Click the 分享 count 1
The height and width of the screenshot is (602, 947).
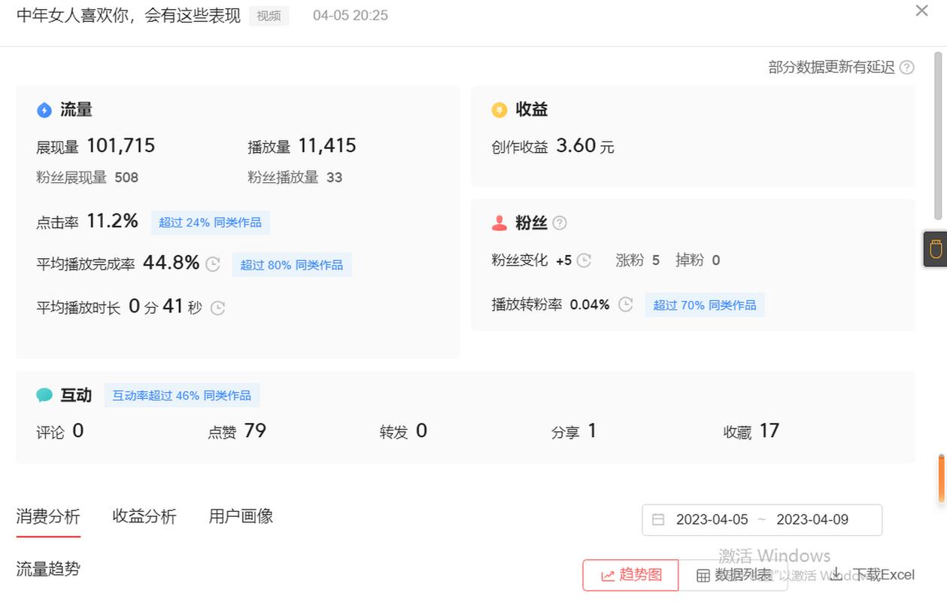click(x=592, y=430)
